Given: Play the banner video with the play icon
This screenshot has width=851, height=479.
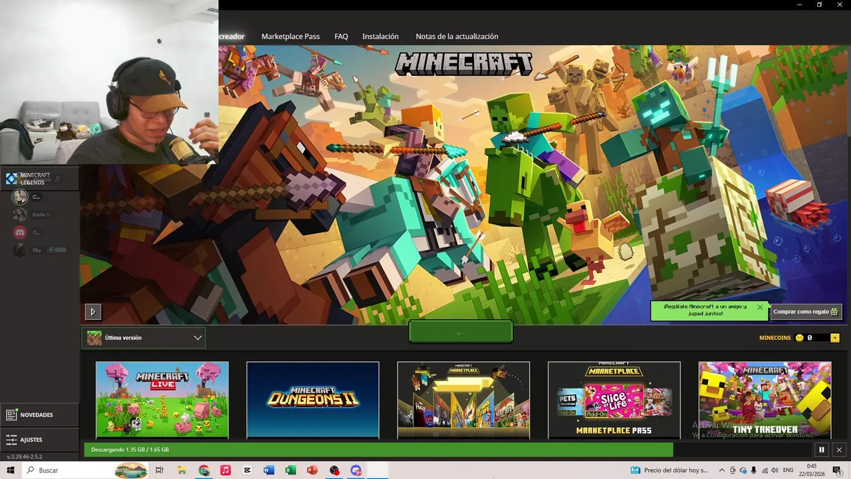Looking at the screenshot, I should pos(92,311).
